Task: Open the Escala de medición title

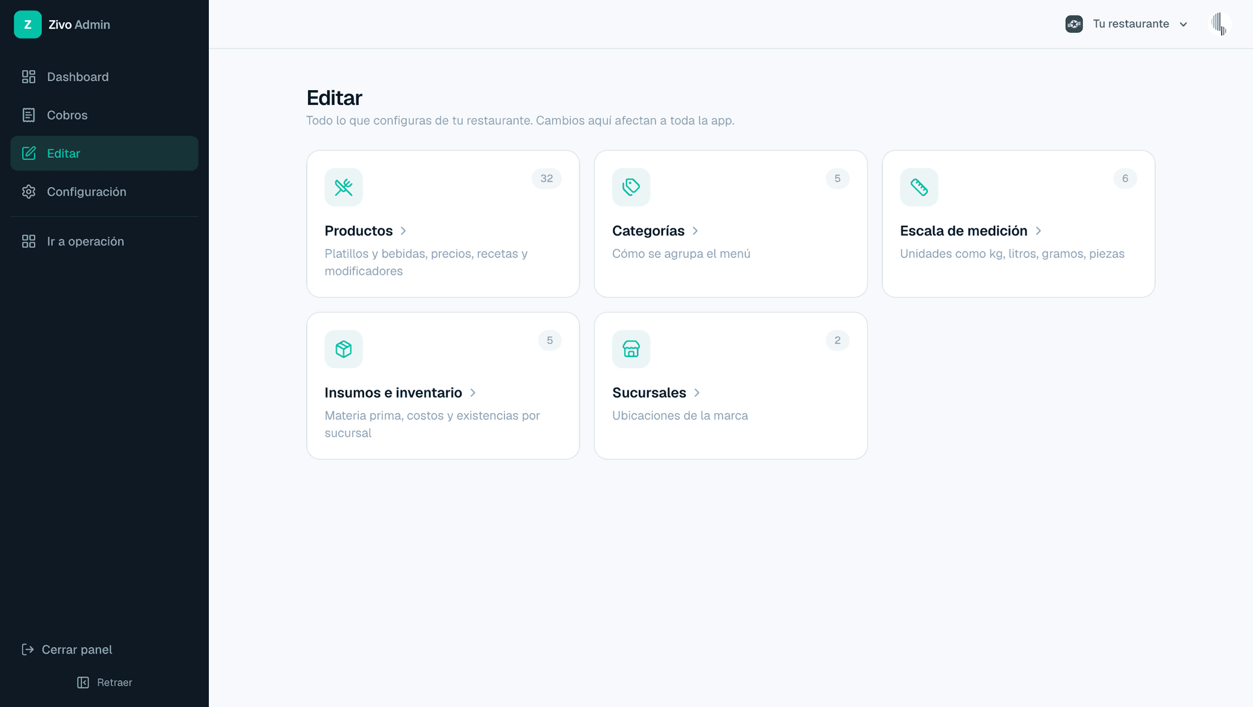Action: point(963,231)
